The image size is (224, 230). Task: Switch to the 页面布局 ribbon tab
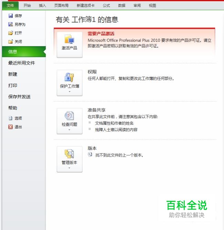[61, 6]
